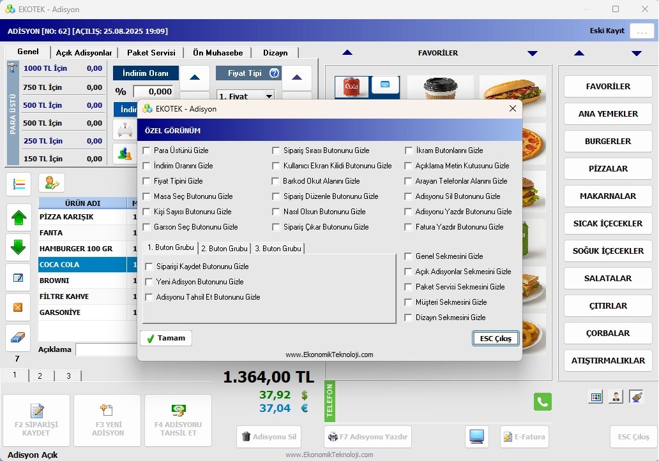Click the Açıklama text field
This screenshot has height=461, width=659.
pos(107,349)
